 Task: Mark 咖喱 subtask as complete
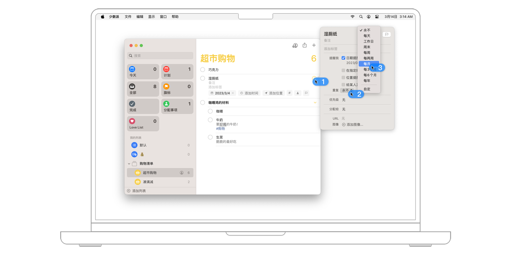[210, 111]
